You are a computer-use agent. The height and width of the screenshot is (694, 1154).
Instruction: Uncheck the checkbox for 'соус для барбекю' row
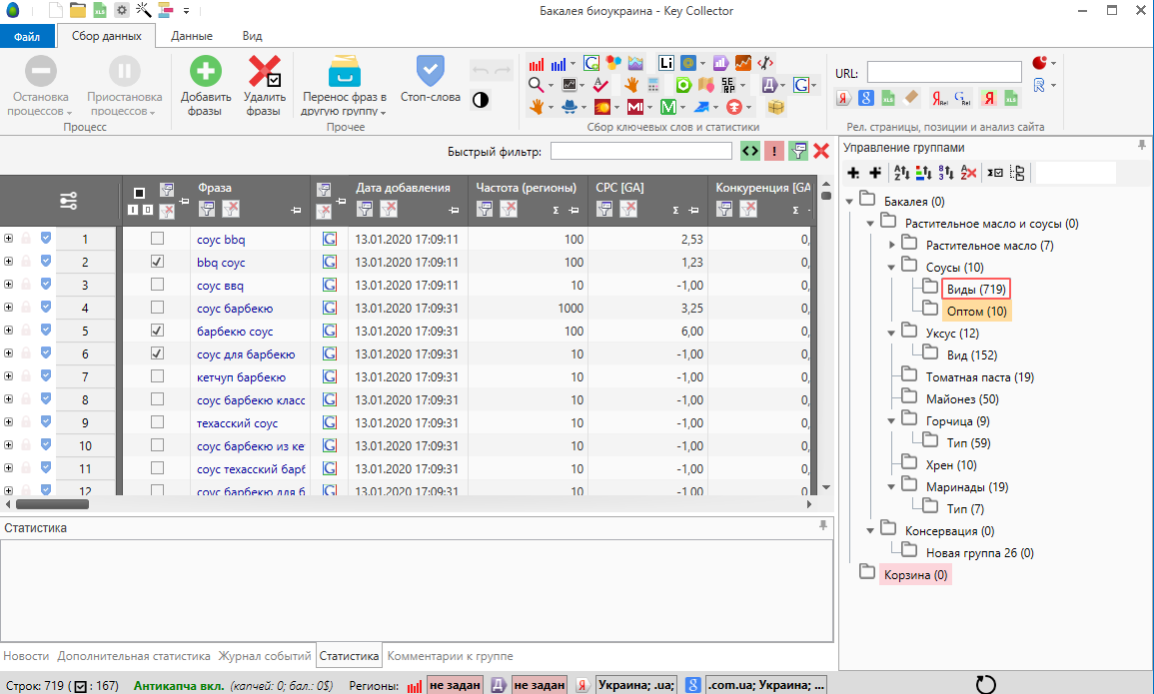[x=157, y=352]
